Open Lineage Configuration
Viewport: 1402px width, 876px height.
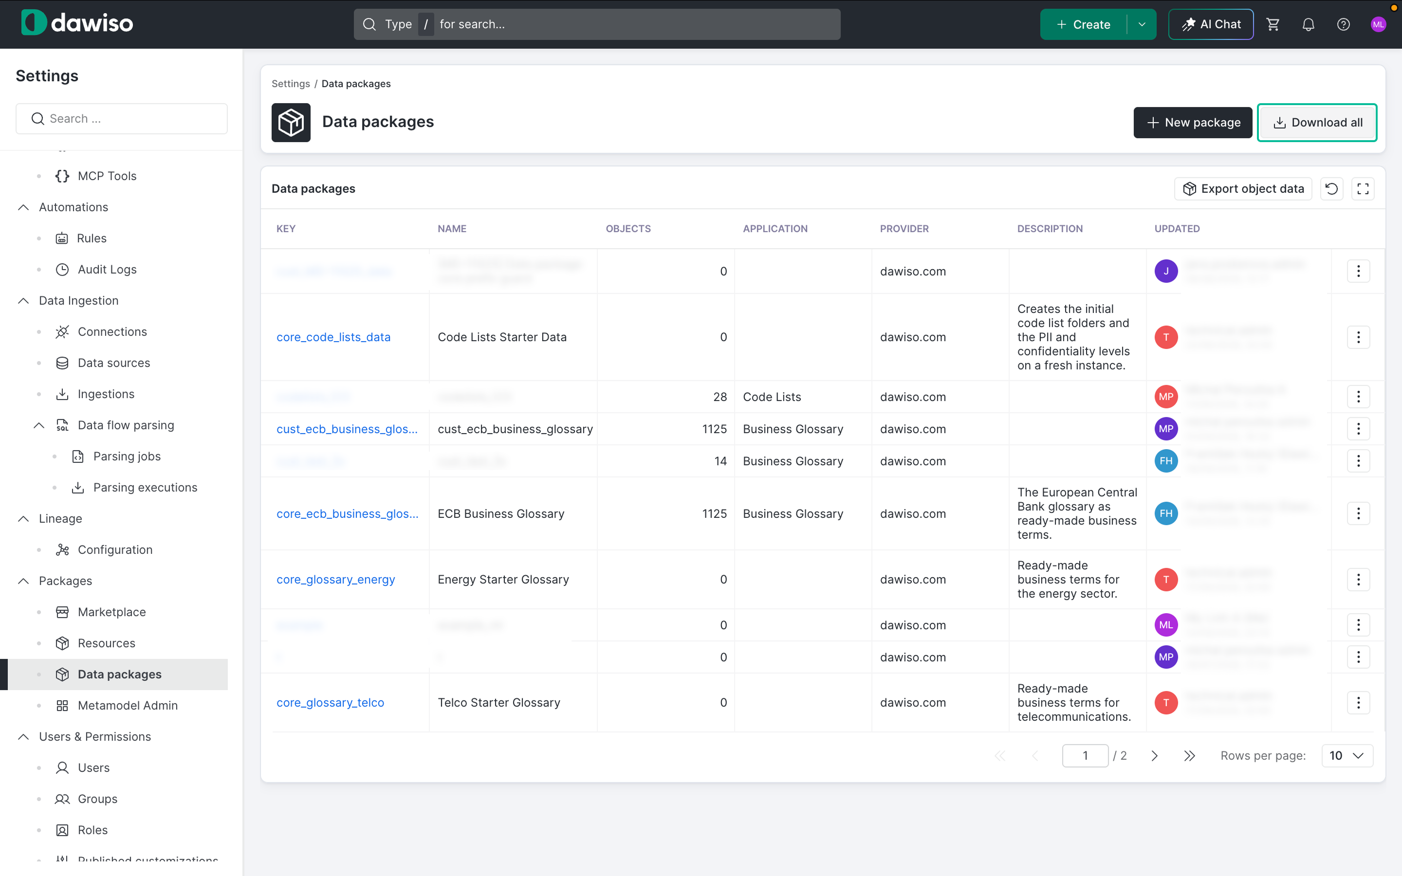(x=115, y=550)
